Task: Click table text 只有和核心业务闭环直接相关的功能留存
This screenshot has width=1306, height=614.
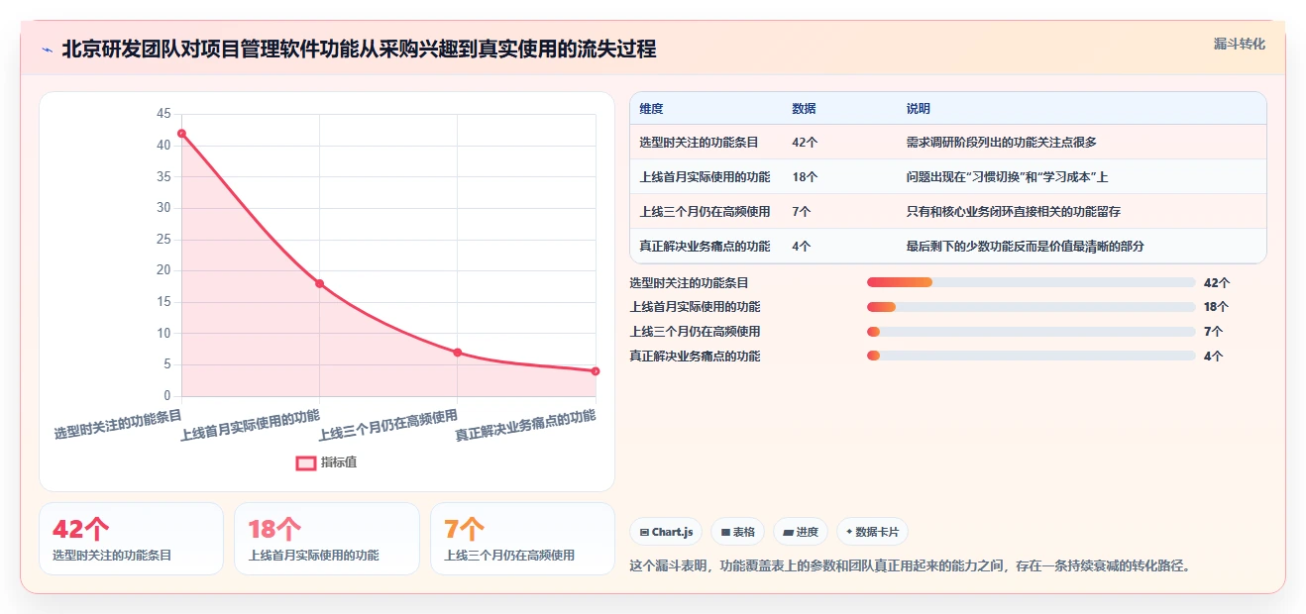Action: [1013, 212]
